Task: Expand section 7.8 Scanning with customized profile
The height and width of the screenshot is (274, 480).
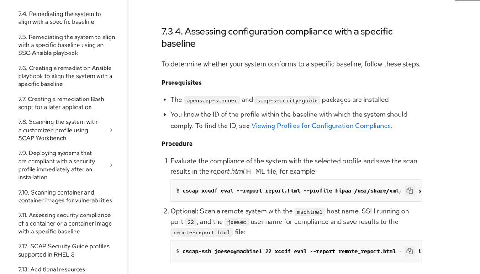Action: [x=111, y=130]
